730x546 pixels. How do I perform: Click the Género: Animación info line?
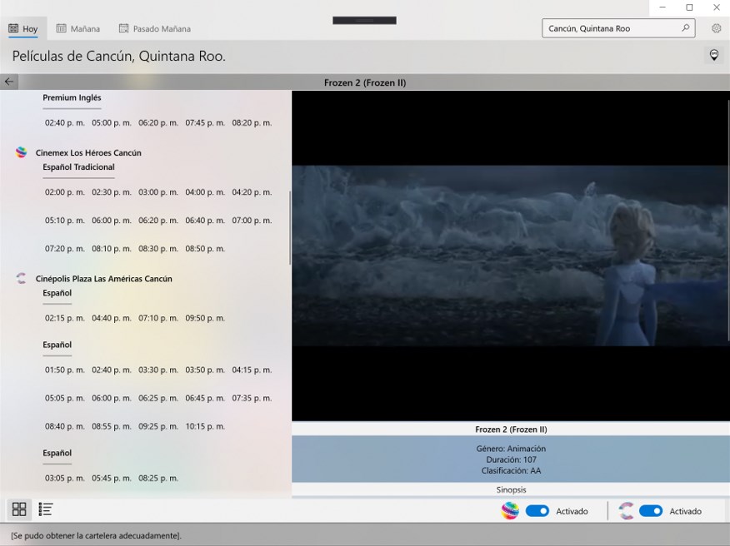[511, 449]
